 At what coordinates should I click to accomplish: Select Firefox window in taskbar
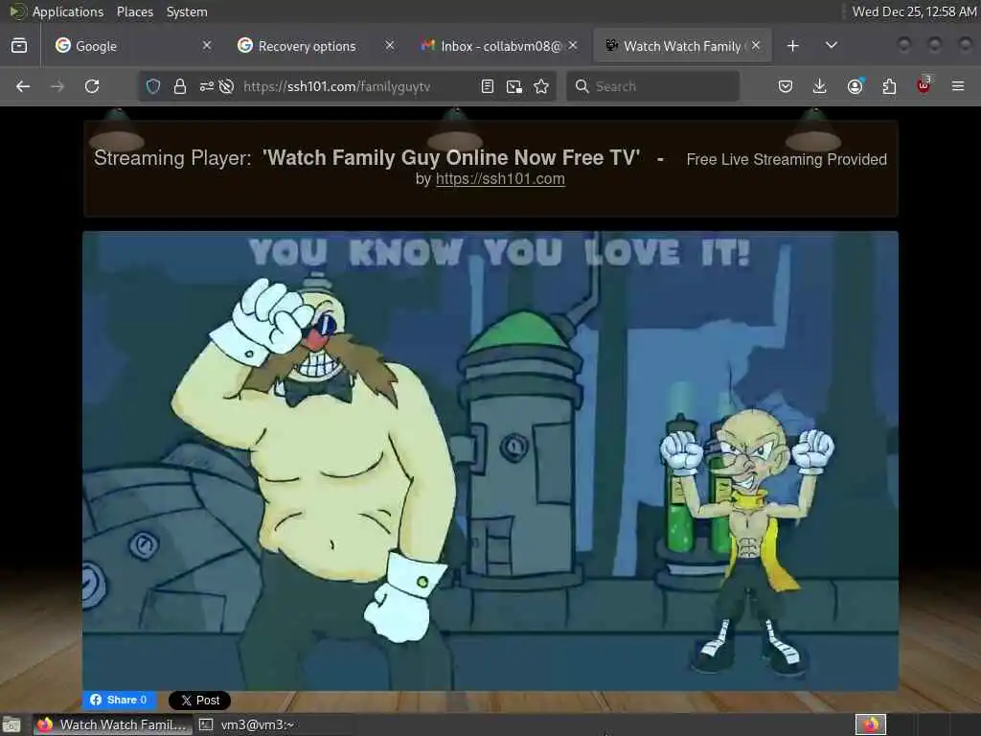pos(112,724)
